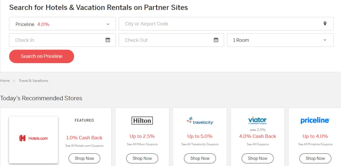Click the Check Out calendar icon
Image resolution: width=341 pixels, height=166 pixels.
pos(216,40)
